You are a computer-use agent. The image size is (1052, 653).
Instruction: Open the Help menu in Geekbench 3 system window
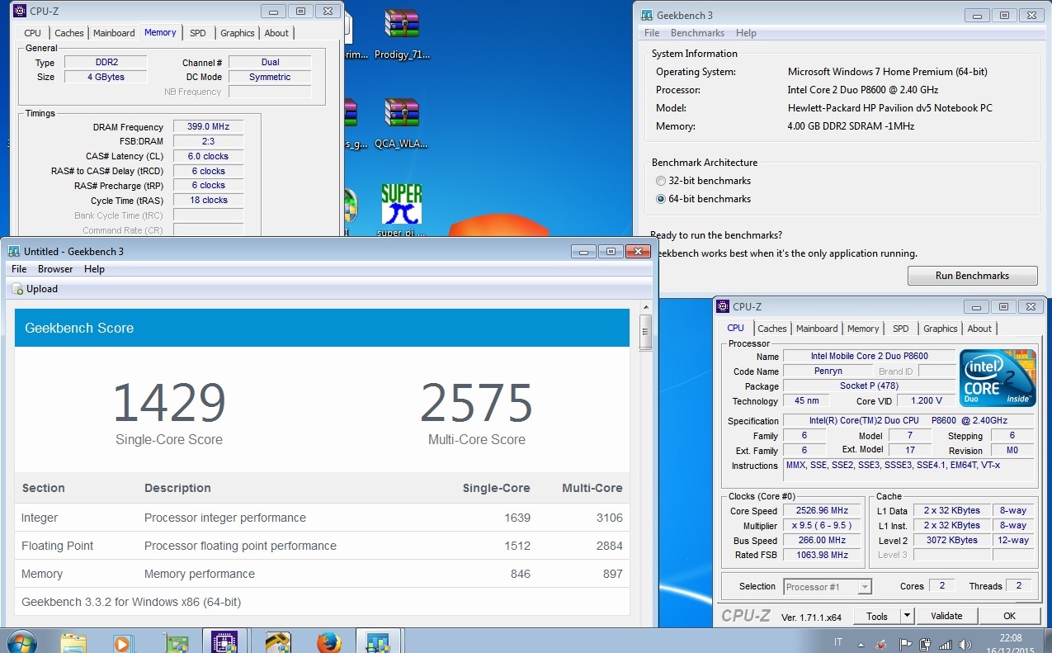pos(746,33)
